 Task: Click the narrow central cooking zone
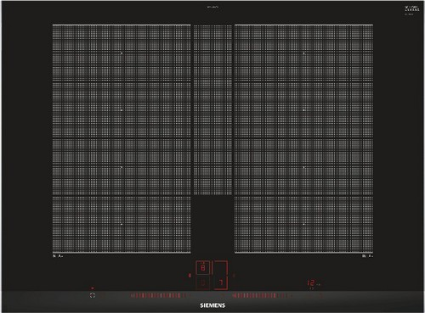pos(212,109)
